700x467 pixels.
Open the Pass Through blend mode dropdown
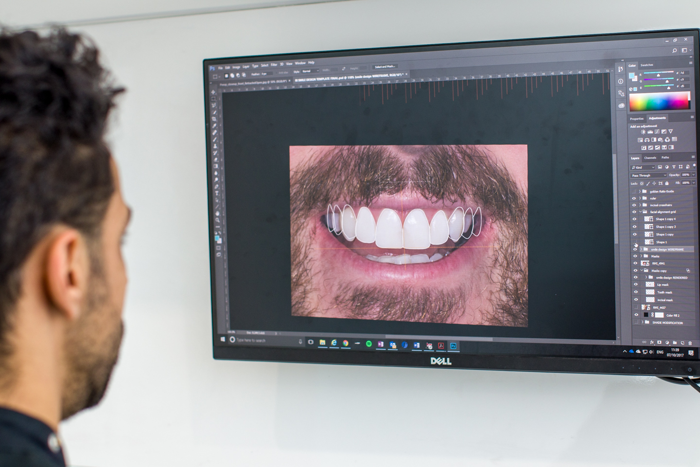coord(648,175)
